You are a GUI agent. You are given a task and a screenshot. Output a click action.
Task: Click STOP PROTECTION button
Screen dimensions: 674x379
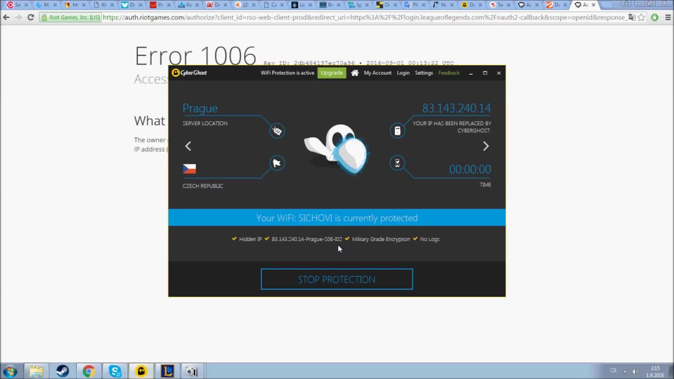pyautogui.click(x=337, y=279)
